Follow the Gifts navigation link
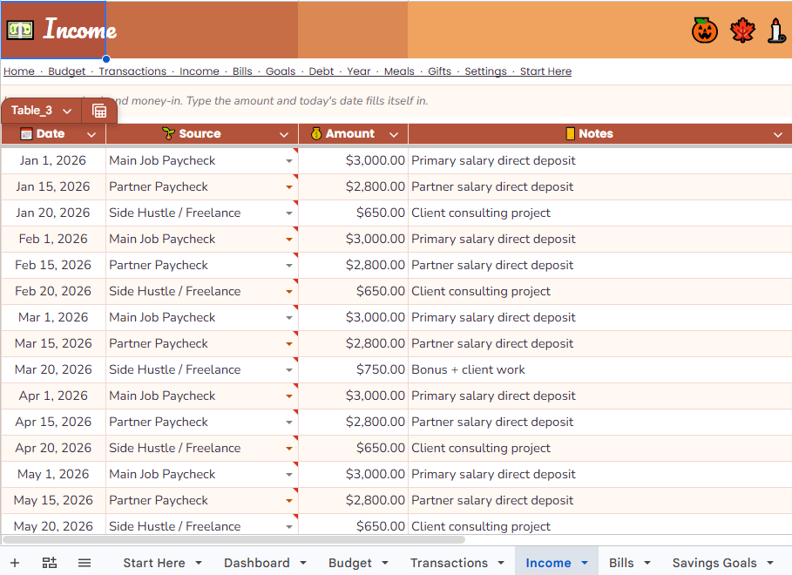792x575 pixels. tap(439, 71)
